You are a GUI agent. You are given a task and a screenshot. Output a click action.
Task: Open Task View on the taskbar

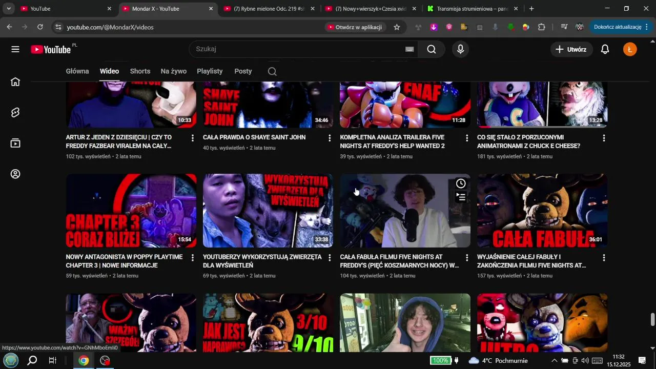(x=52, y=361)
